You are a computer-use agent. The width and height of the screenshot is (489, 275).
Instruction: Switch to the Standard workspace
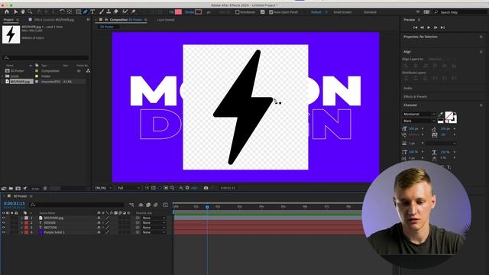[x=370, y=12]
